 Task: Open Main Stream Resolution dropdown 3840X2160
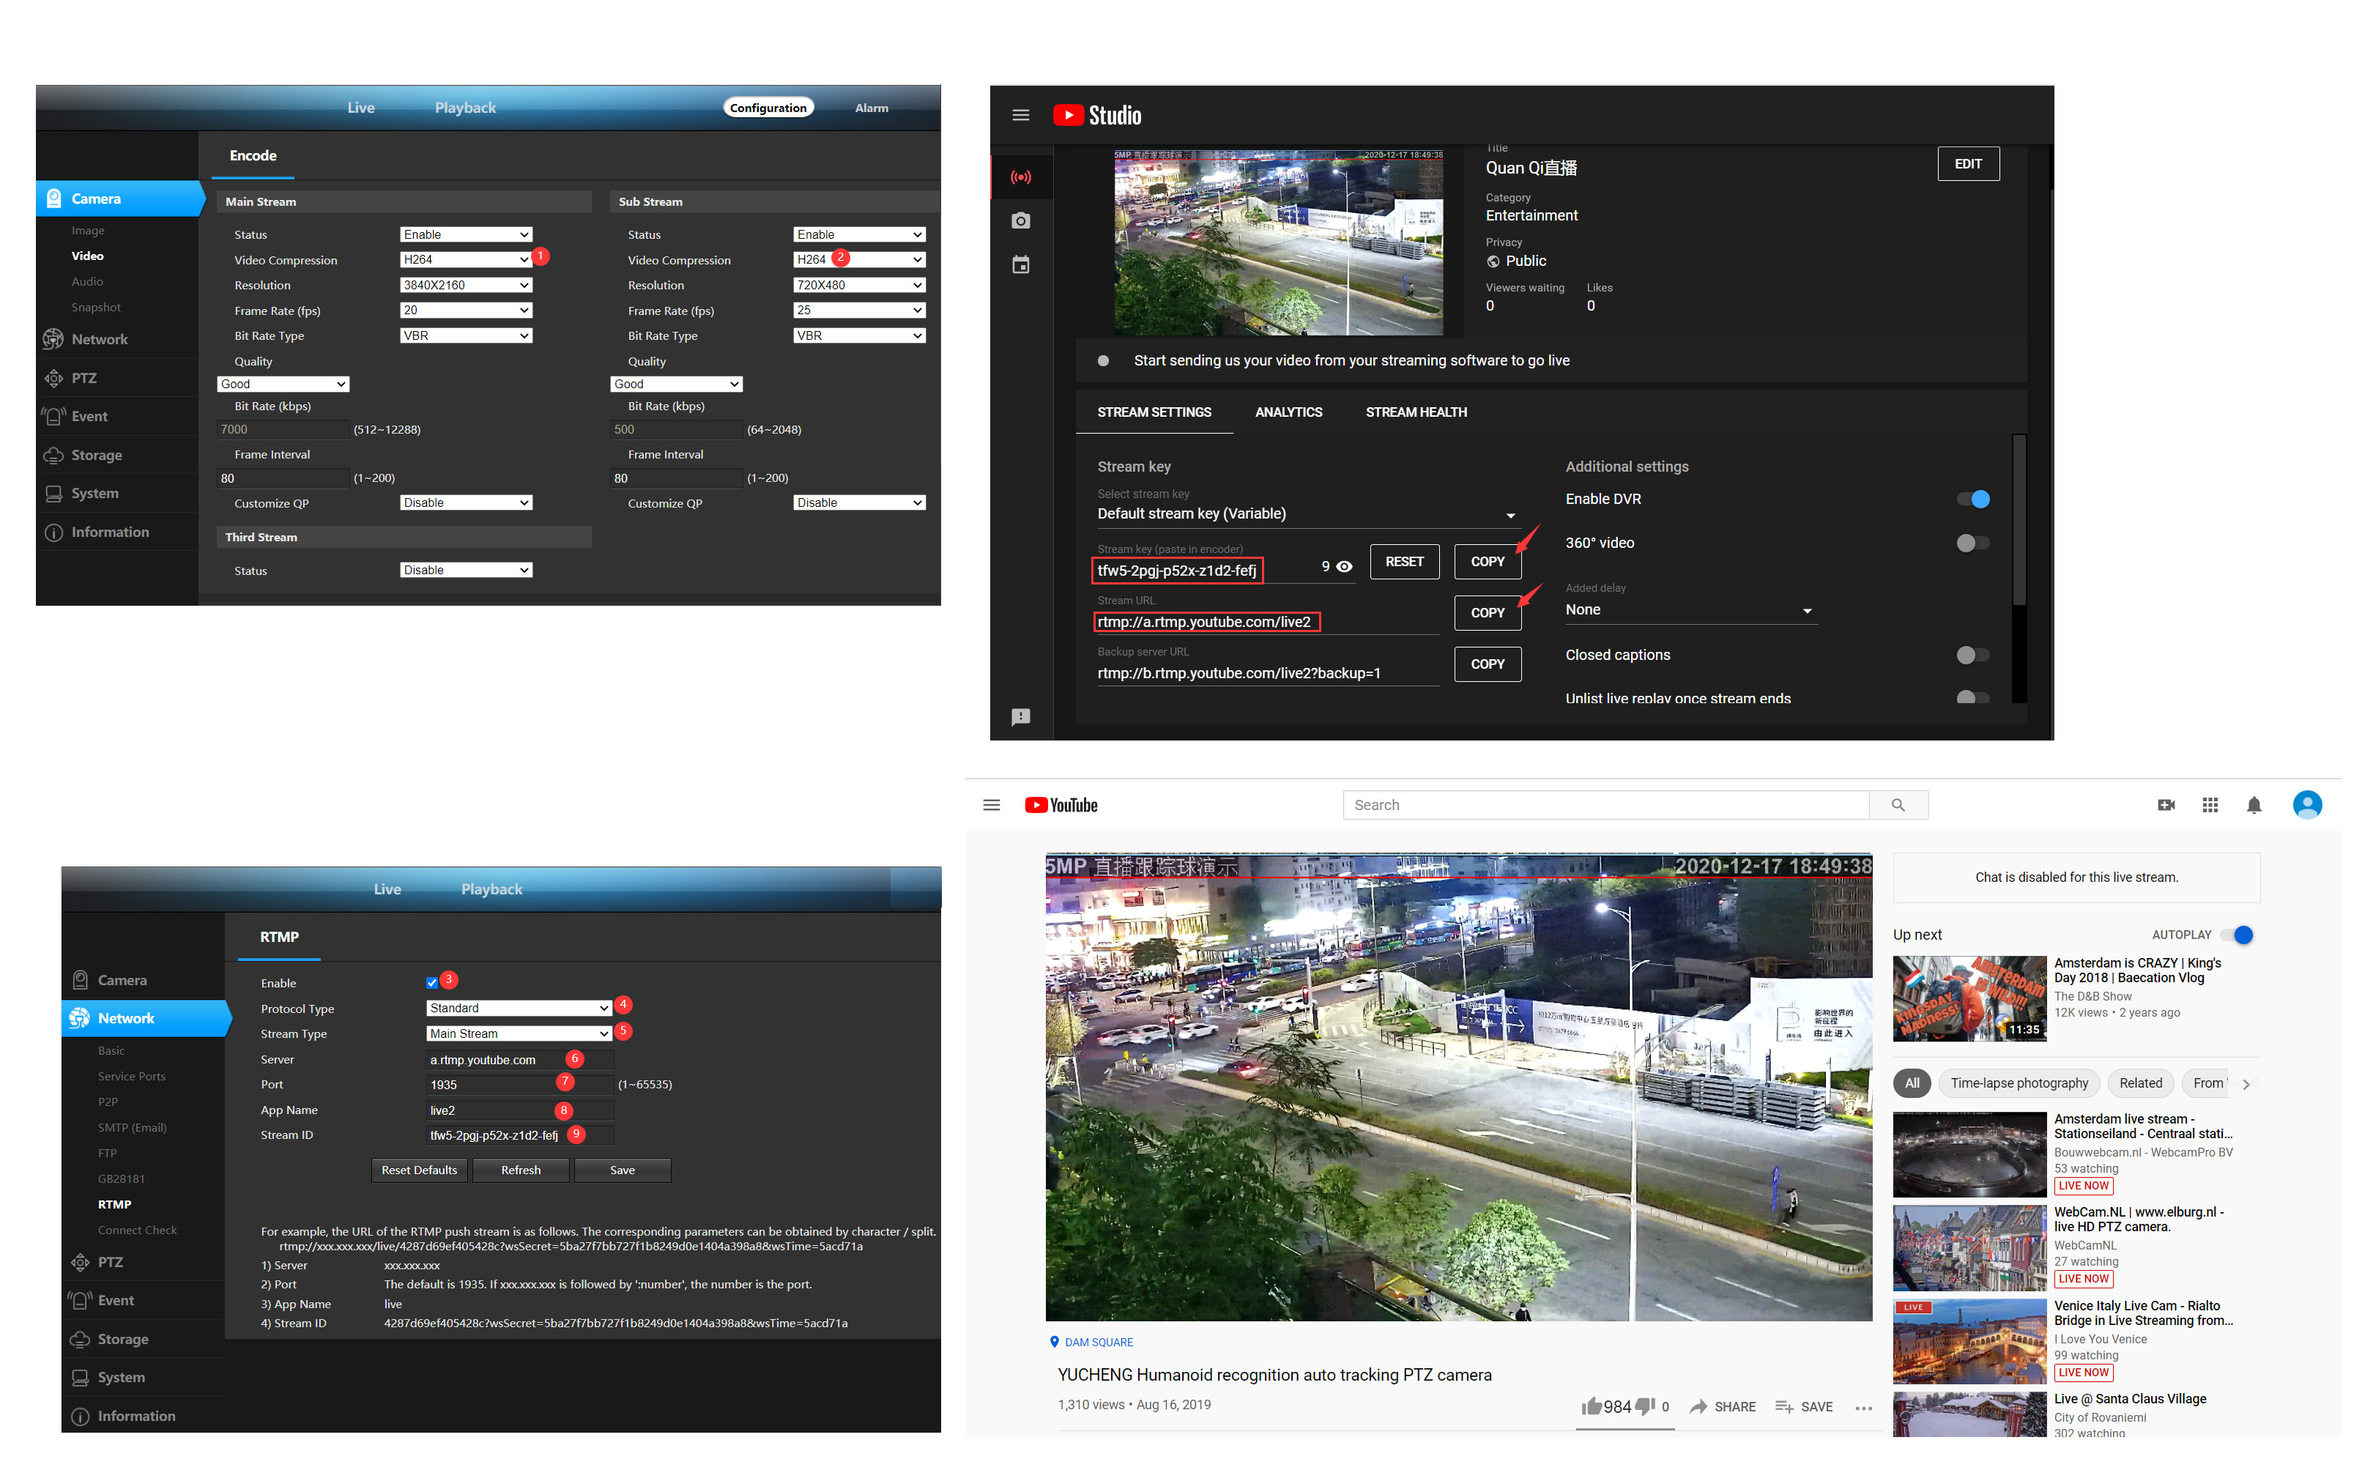[465, 285]
